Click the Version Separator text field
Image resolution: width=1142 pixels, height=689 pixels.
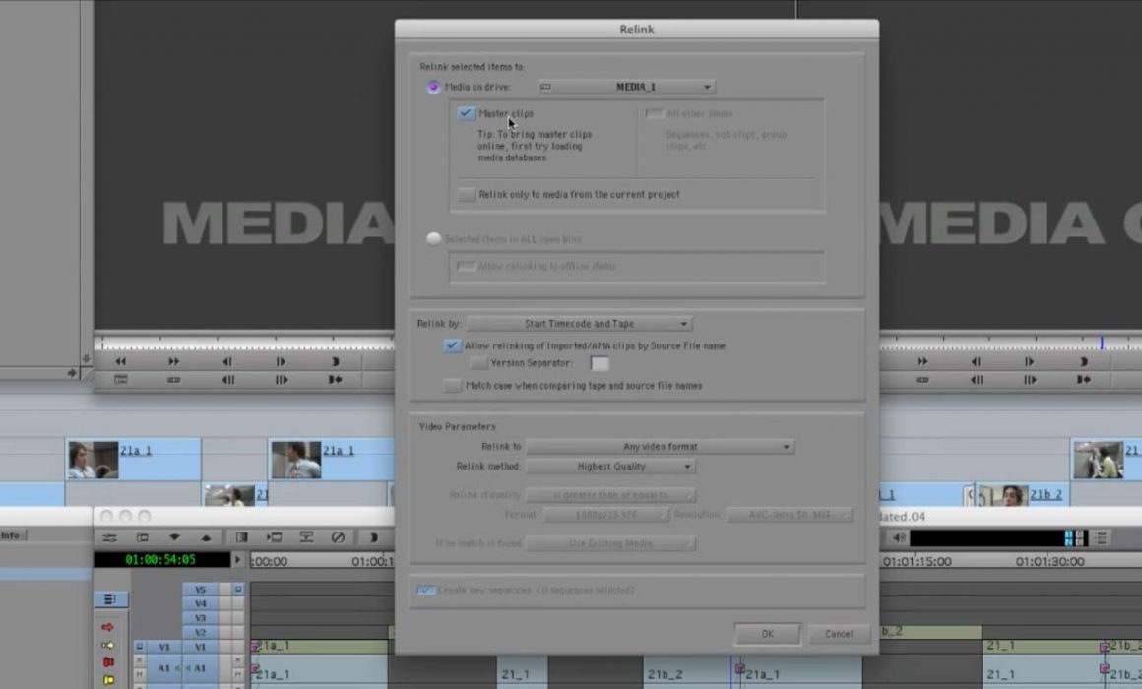pyautogui.click(x=600, y=363)
